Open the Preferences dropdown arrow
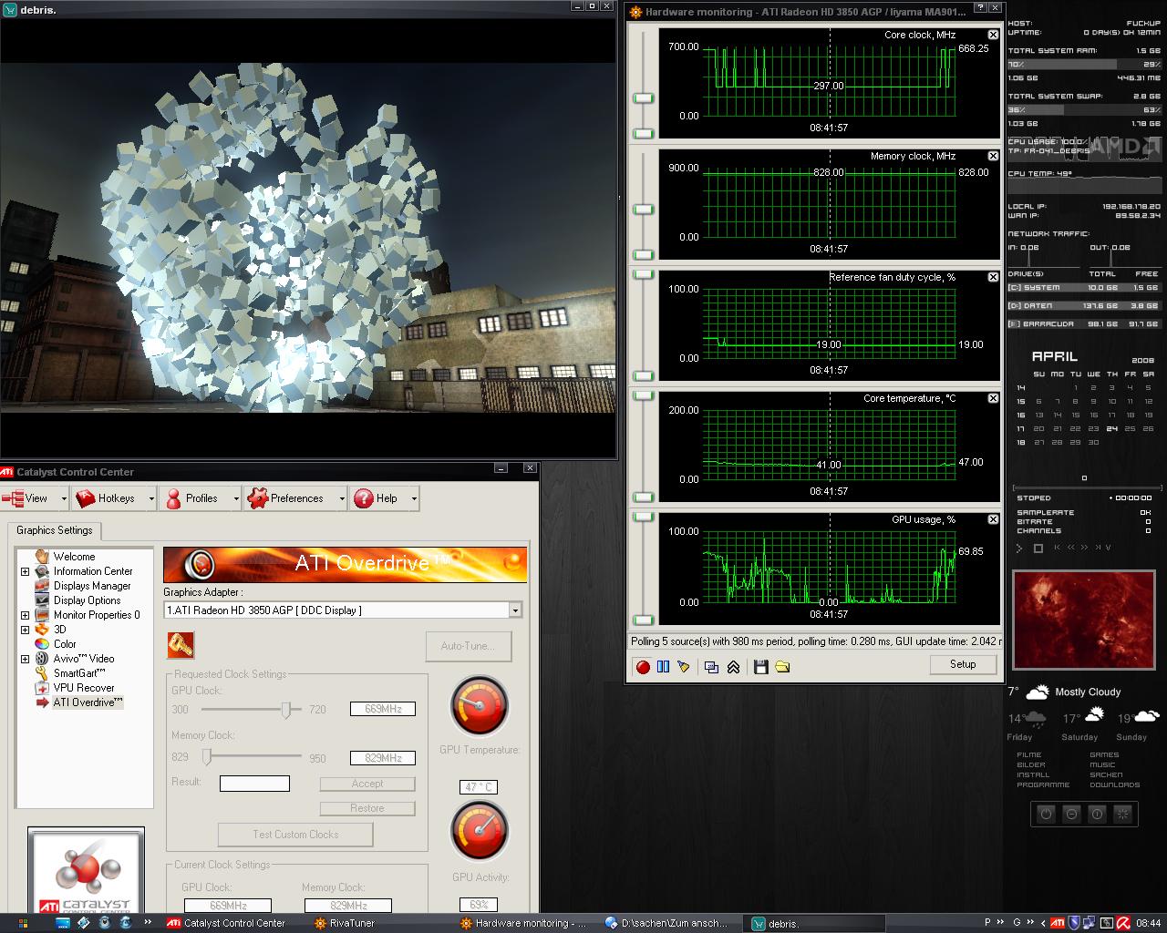 point(341,498)
